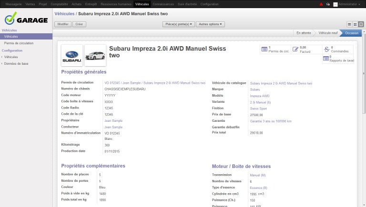Open the Ressources humaines top menu
The image size is (366, 207).
(117, 4)
